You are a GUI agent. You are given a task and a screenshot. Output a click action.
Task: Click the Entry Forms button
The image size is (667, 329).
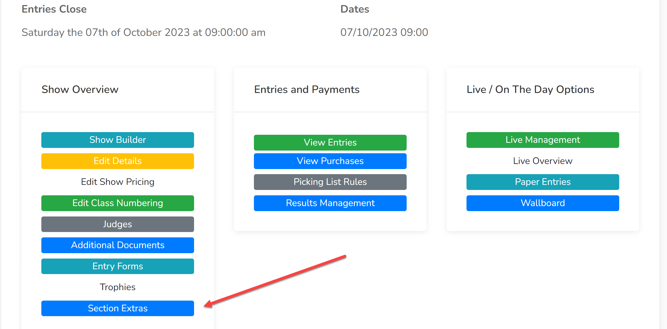tap(118, 266)
